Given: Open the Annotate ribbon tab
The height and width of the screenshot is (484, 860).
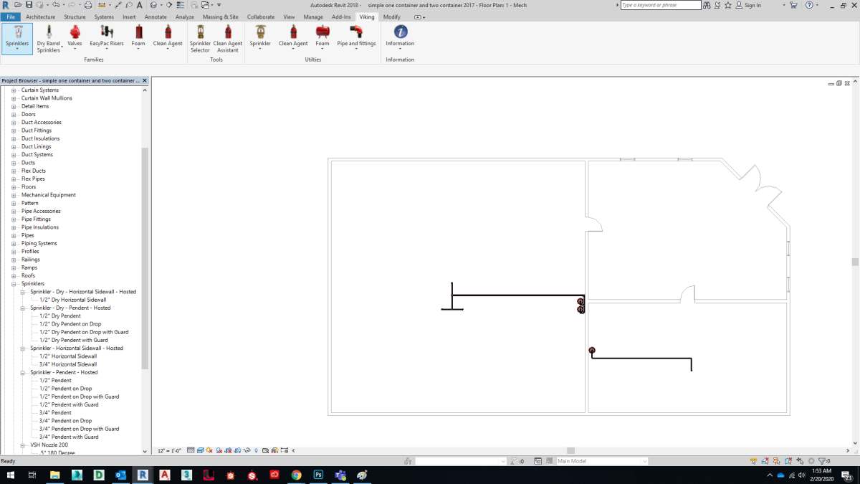Looking at the screenshot, I should click(156, 16).
